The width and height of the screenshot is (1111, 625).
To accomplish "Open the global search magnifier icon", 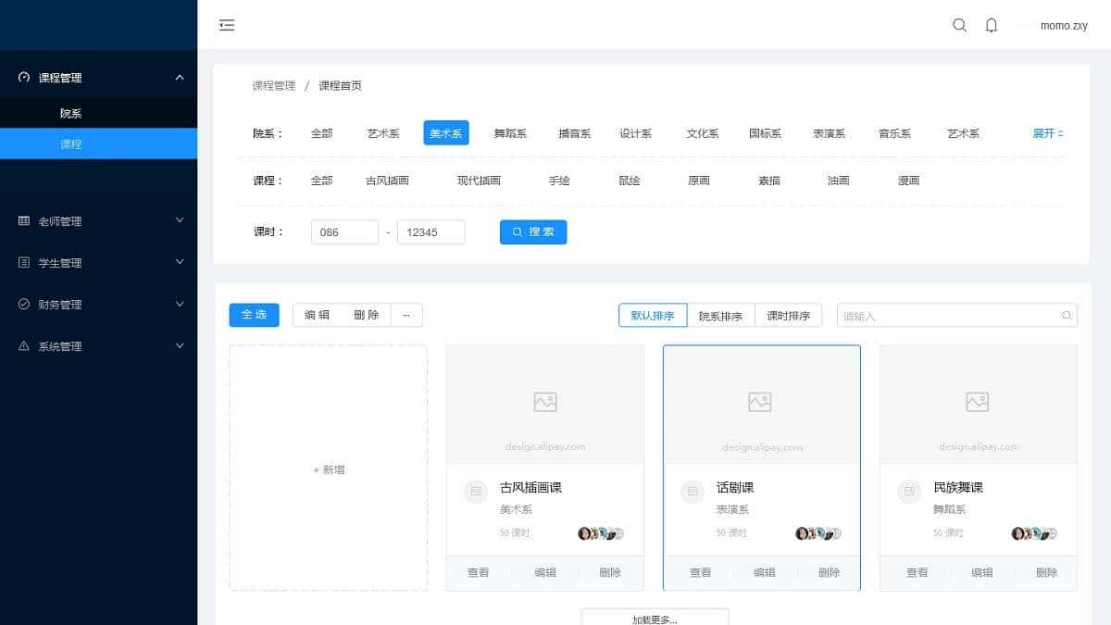I will 959,25.
